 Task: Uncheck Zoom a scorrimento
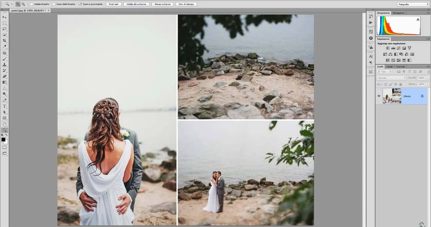tap(80, 4)
